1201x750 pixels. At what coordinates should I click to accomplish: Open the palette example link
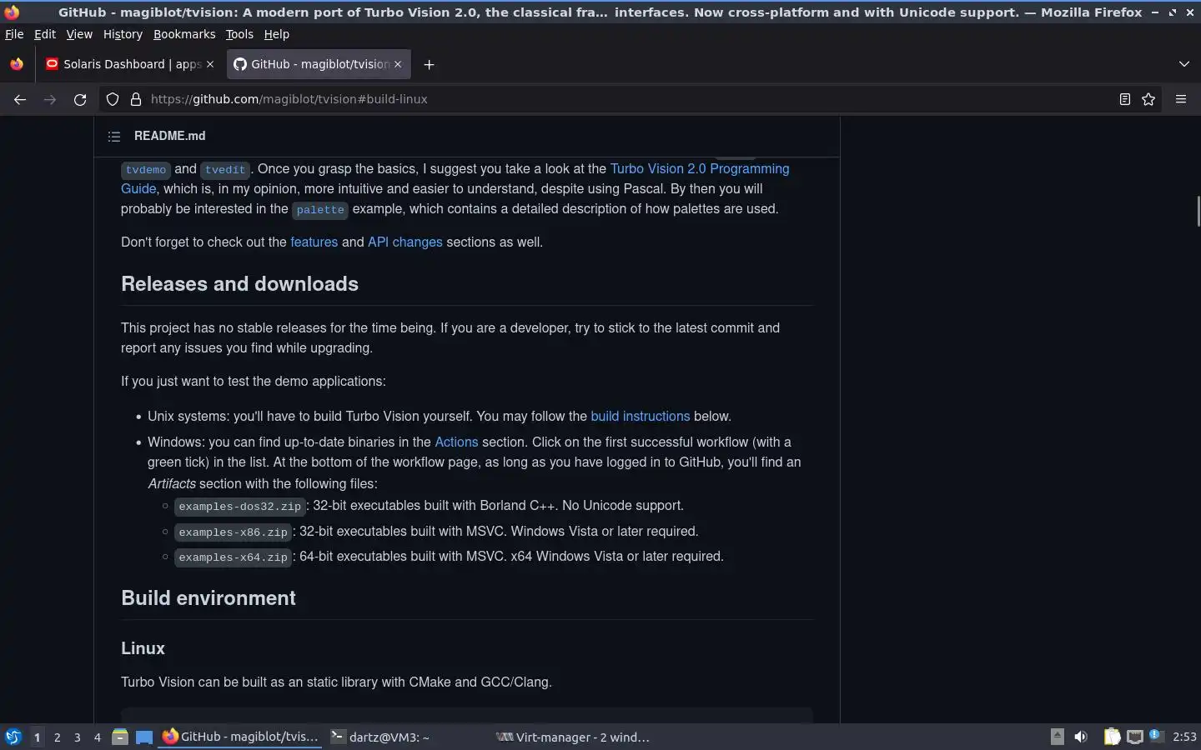(320, 210)
